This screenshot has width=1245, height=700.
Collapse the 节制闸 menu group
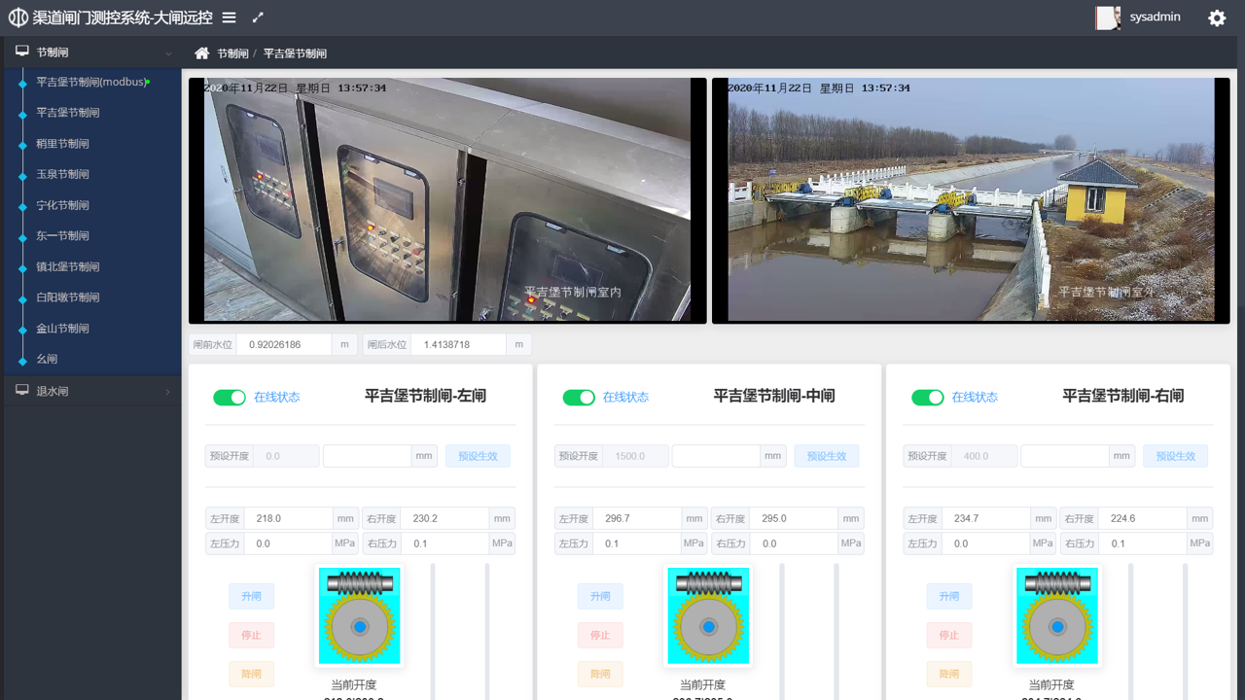(91, 52)
